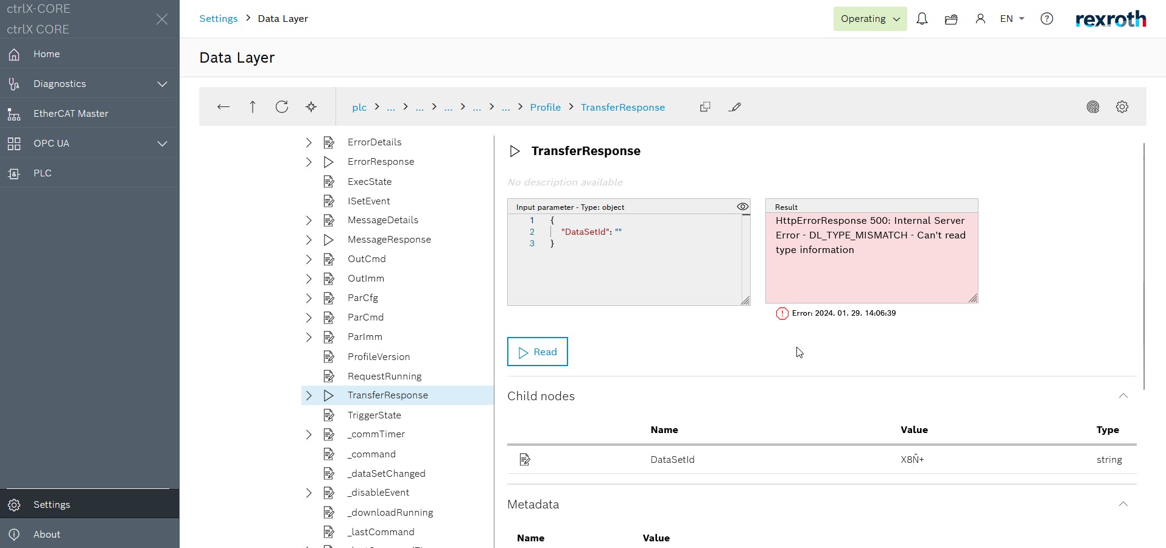Open the configurations folder icon
The width and height of the screenshot is (1166, 548).
click(x=951, y=19)
